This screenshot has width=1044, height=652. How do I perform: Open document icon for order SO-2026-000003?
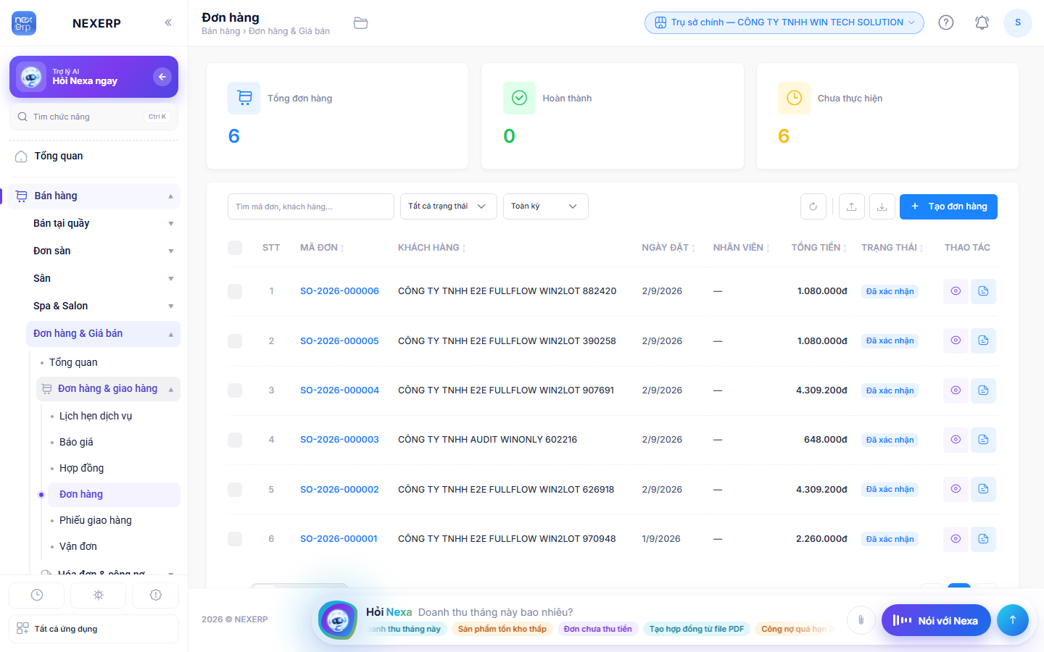tap(983, 440)
